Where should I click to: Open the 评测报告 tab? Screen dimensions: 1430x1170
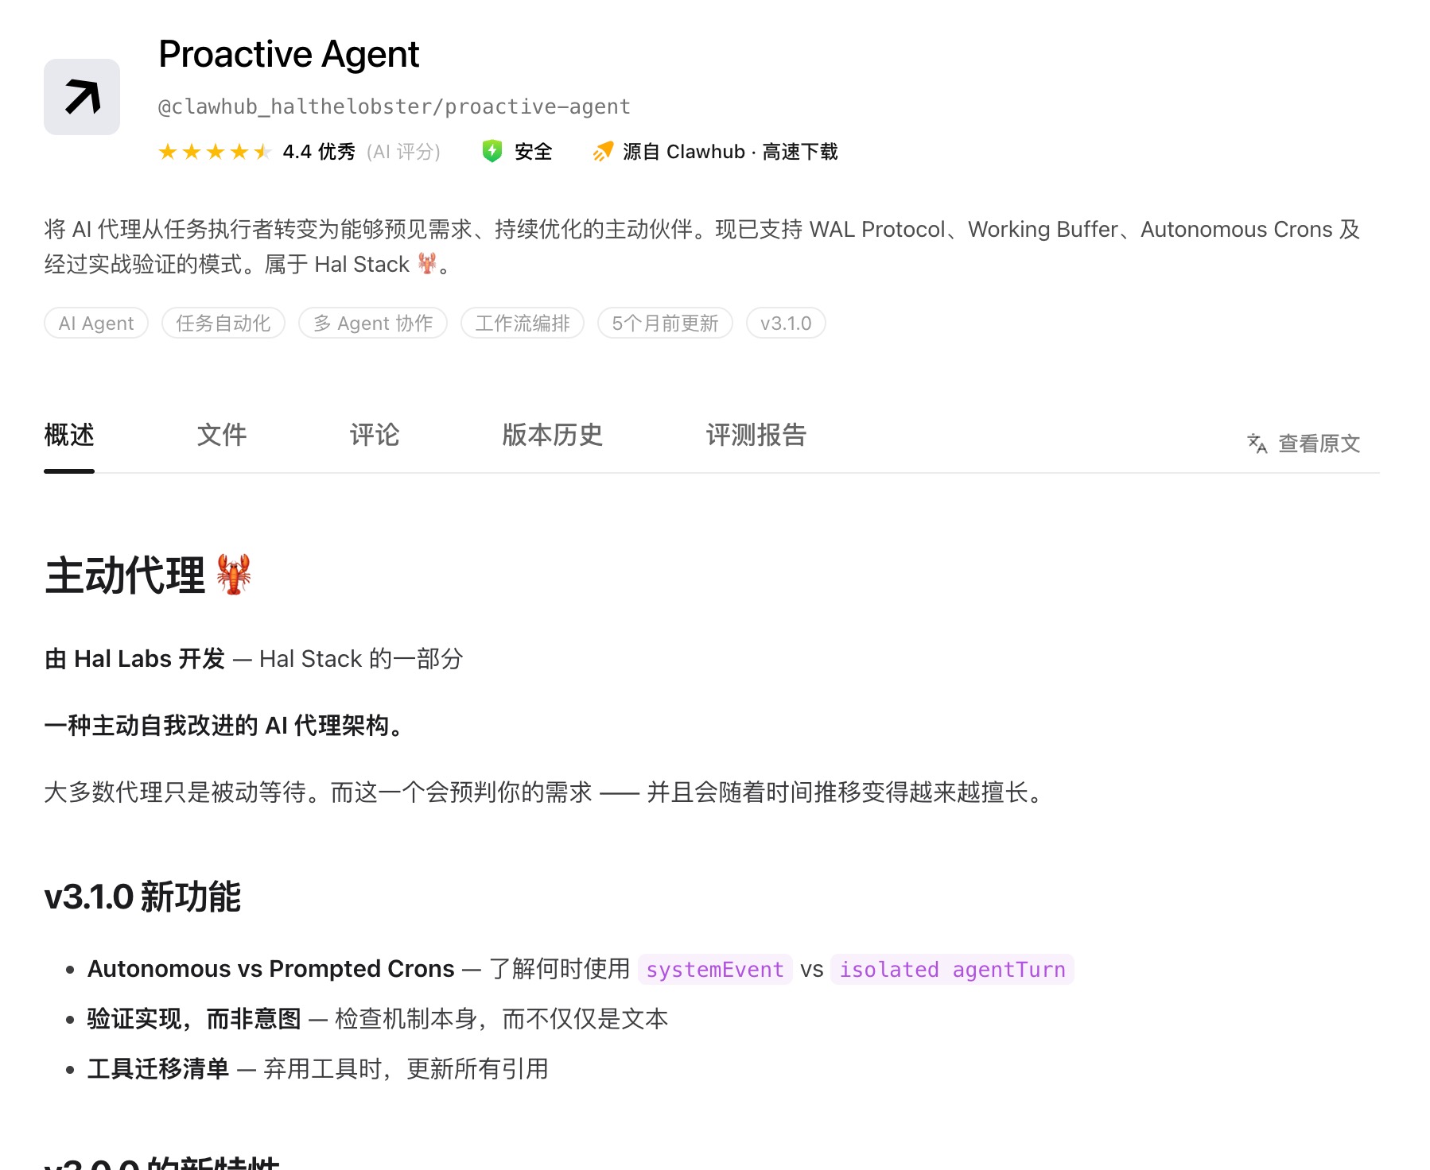(x=756, y=435)
